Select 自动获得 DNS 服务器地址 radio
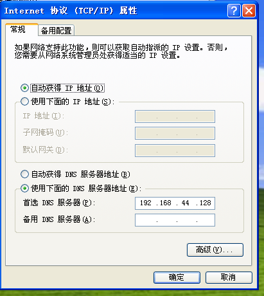Screen dimensions: 264x296 24,174
